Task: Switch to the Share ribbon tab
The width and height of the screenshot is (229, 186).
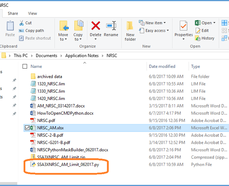Action: tap(13, 13)
